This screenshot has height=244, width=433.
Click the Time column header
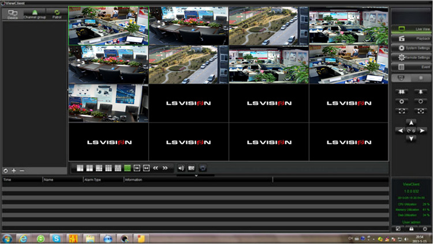point(7,180)
